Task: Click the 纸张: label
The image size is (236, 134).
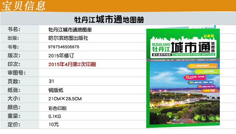Action: pos(14,90)
